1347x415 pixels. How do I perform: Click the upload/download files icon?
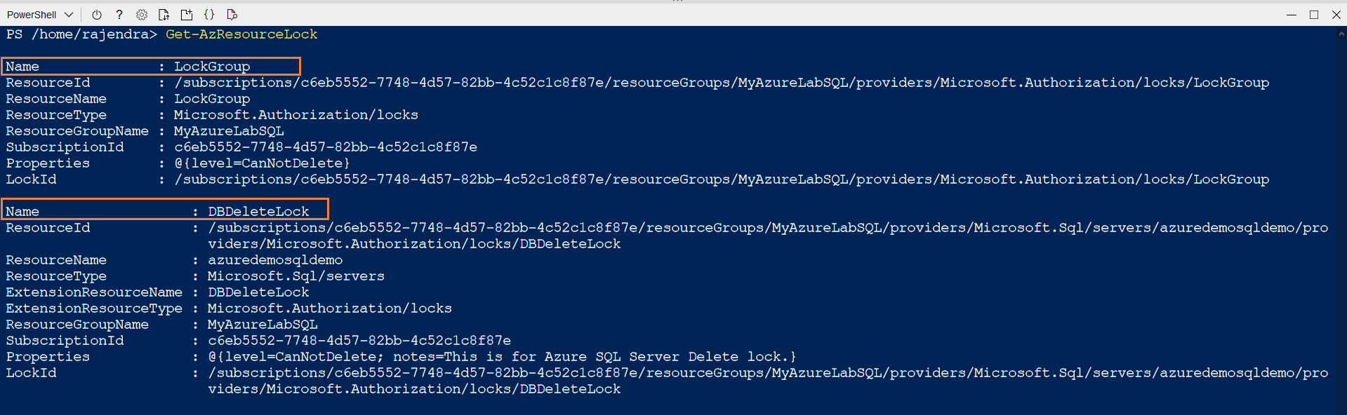point(164,15)
